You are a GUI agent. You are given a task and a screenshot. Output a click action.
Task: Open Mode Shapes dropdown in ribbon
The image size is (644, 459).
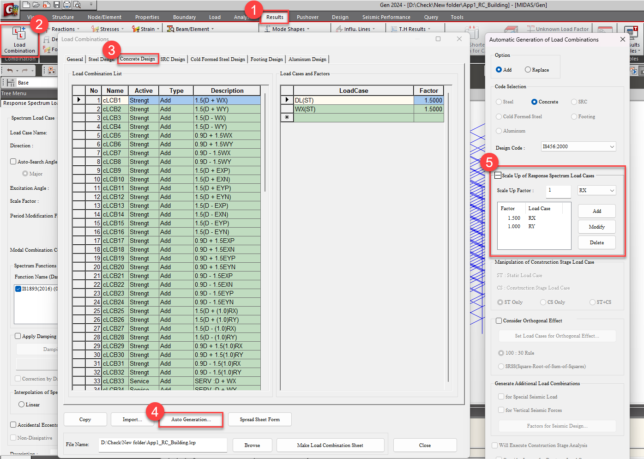287,29
